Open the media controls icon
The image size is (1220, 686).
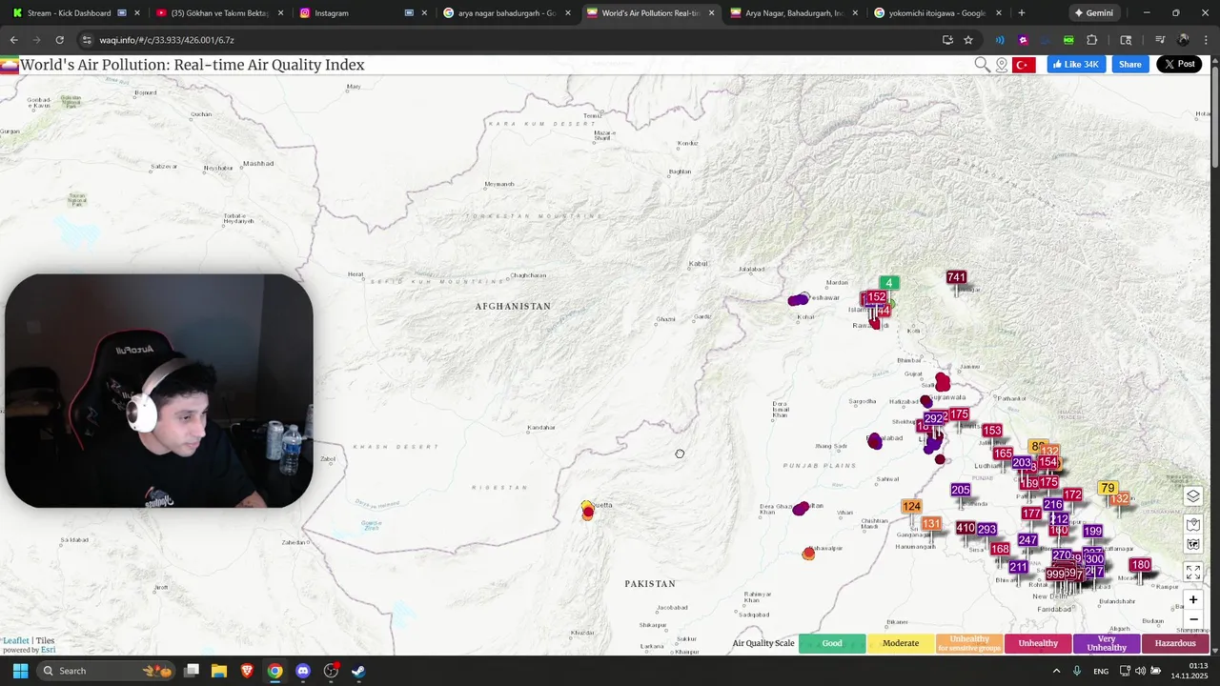click(1160, 40)
